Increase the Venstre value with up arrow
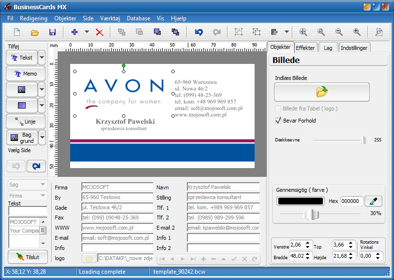394x280 pixels. coord(307,243)
